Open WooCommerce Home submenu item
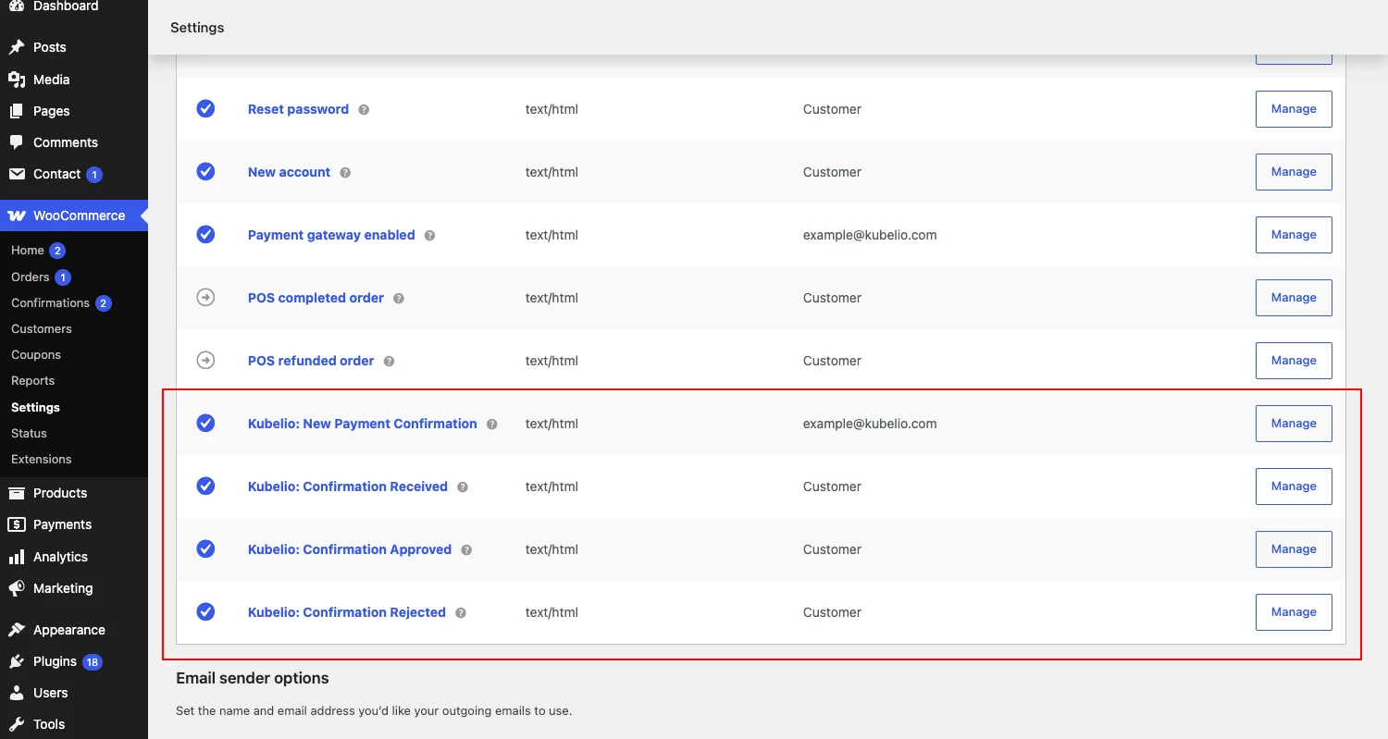 coord(28,251)
